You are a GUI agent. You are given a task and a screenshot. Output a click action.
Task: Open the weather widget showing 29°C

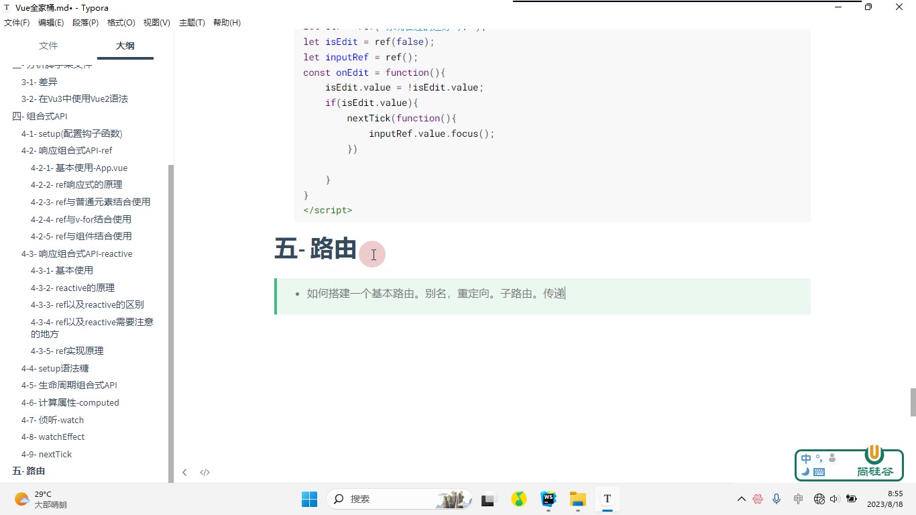(x=42, y=499)
